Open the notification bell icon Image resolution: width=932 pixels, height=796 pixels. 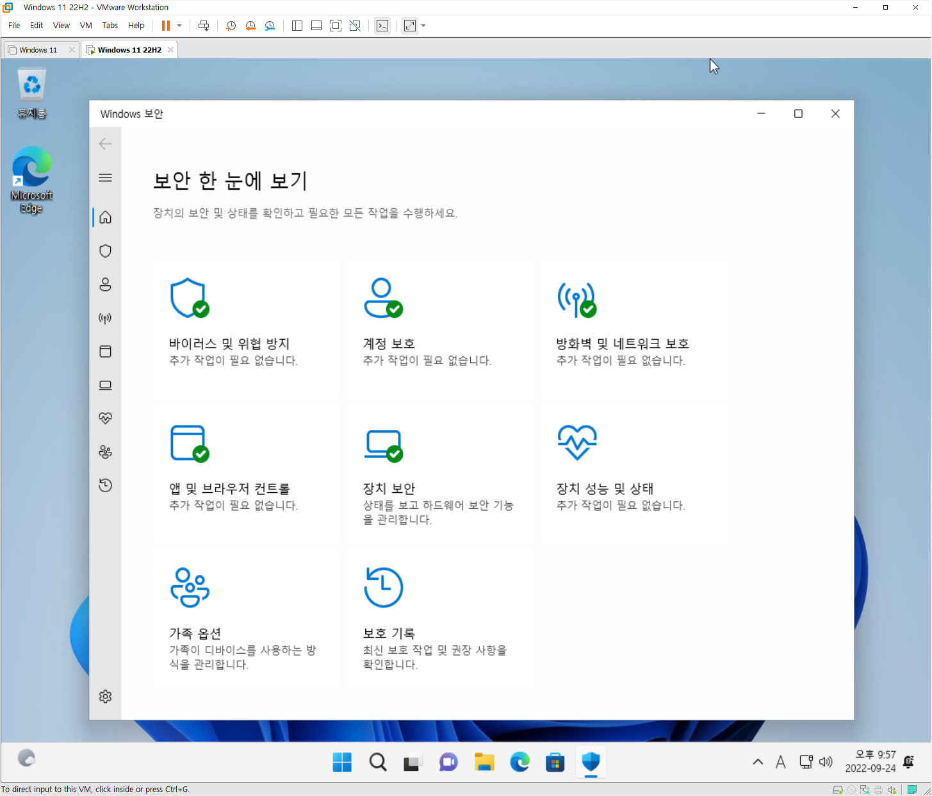pos(909,762)
